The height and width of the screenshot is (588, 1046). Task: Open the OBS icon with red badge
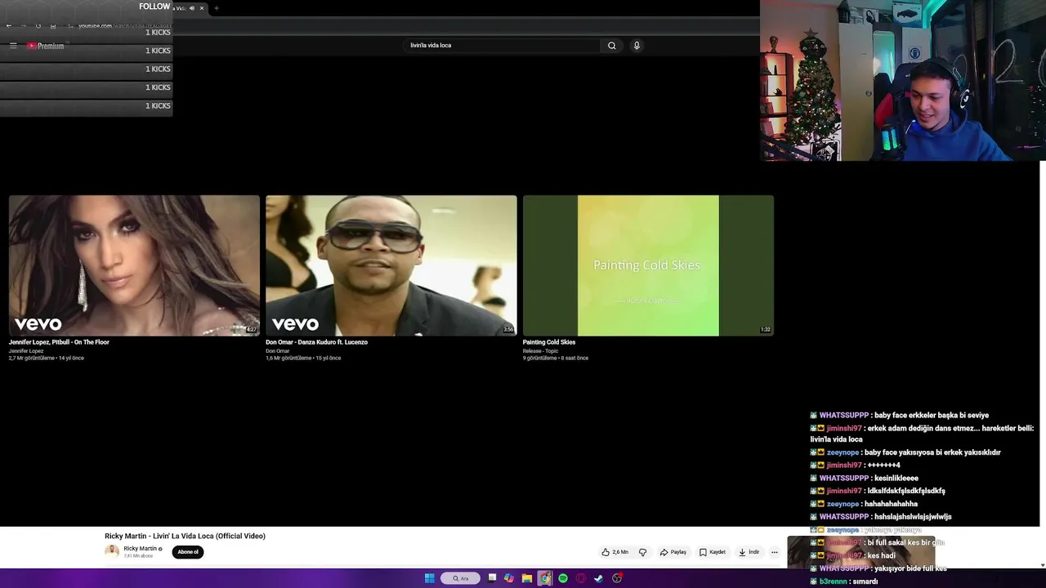[x=617, y=578]
